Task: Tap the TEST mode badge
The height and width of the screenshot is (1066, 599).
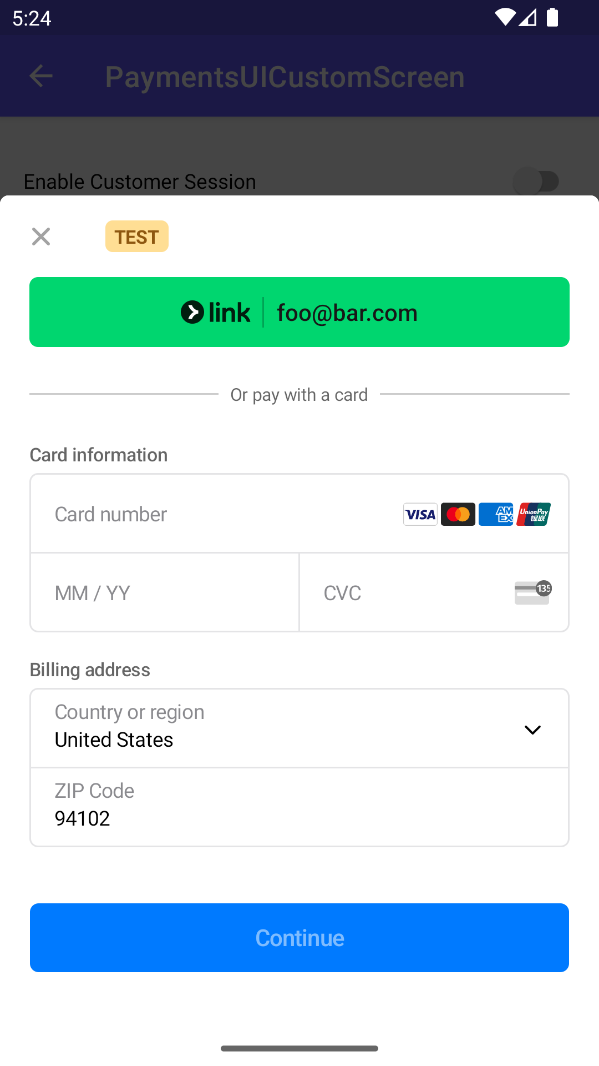Action: (137, 237)
